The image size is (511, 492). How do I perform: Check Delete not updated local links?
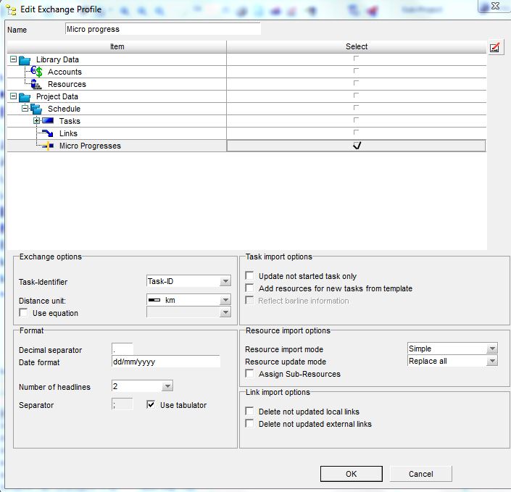click(x=249, y=411)
